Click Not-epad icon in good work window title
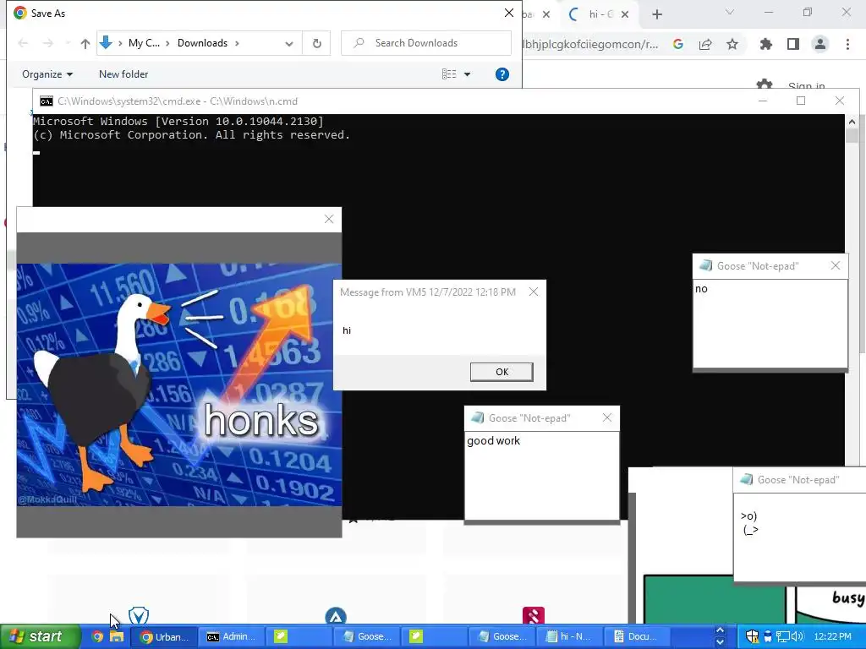This screenshot has width=866, height=649. click(x=477, y=417)
